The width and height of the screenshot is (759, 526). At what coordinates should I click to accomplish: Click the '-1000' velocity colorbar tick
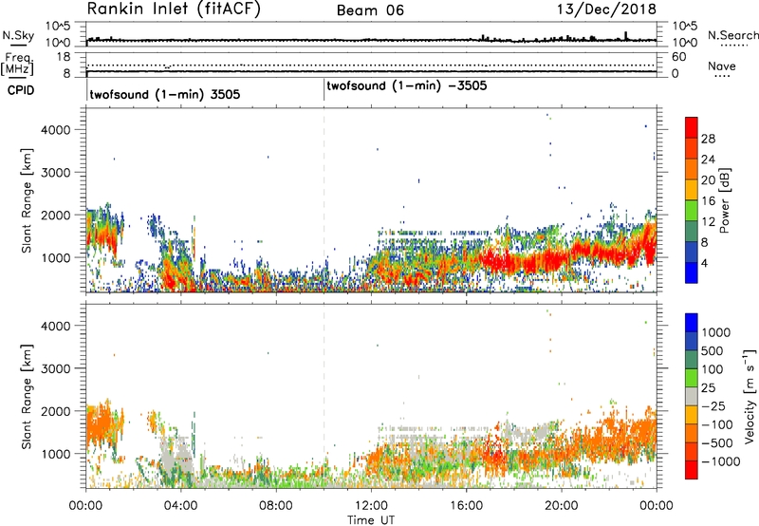pyautogui.click(x=721, y=461)
